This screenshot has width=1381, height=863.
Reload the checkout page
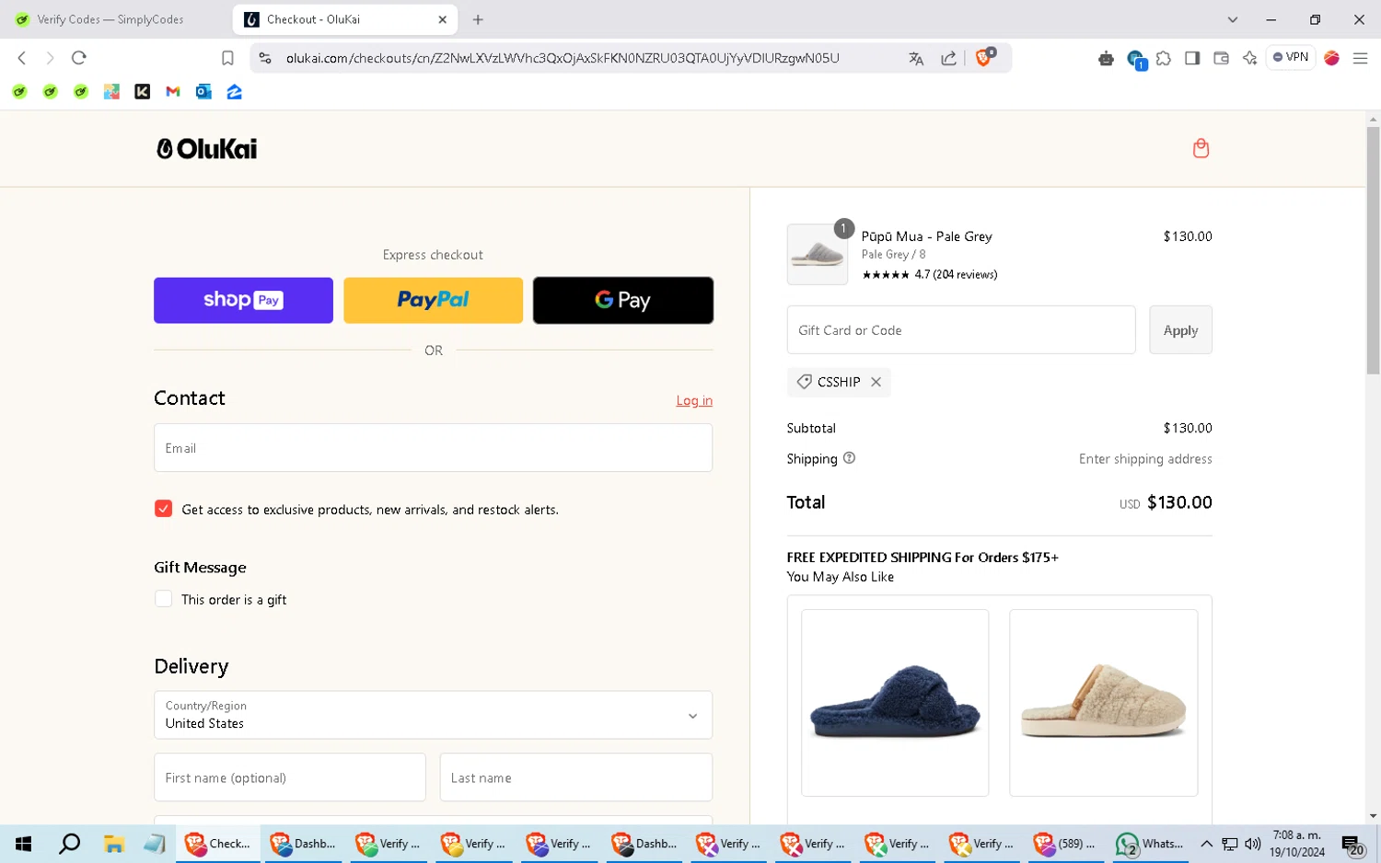pos(79,58)
